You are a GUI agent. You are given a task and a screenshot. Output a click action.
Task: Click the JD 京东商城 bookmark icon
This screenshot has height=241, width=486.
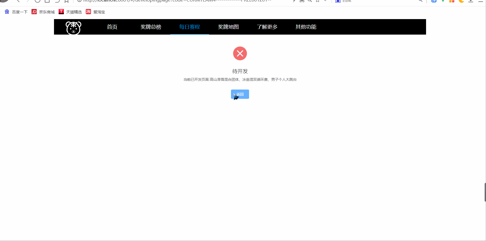coord(34,11)
